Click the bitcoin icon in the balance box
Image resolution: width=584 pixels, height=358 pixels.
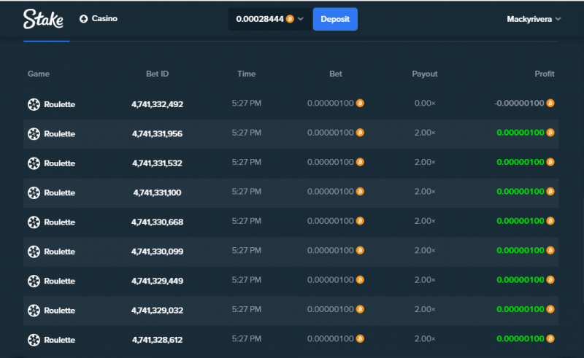[290, 19]
